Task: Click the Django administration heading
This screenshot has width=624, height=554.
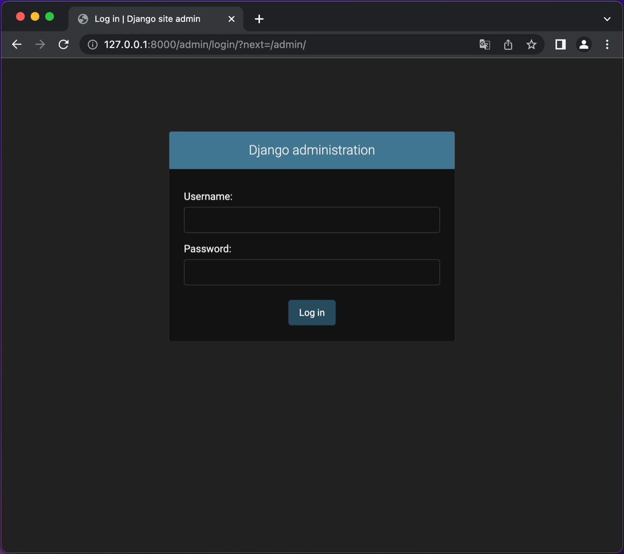Action: pyautogui.click(x=312, y=150)
